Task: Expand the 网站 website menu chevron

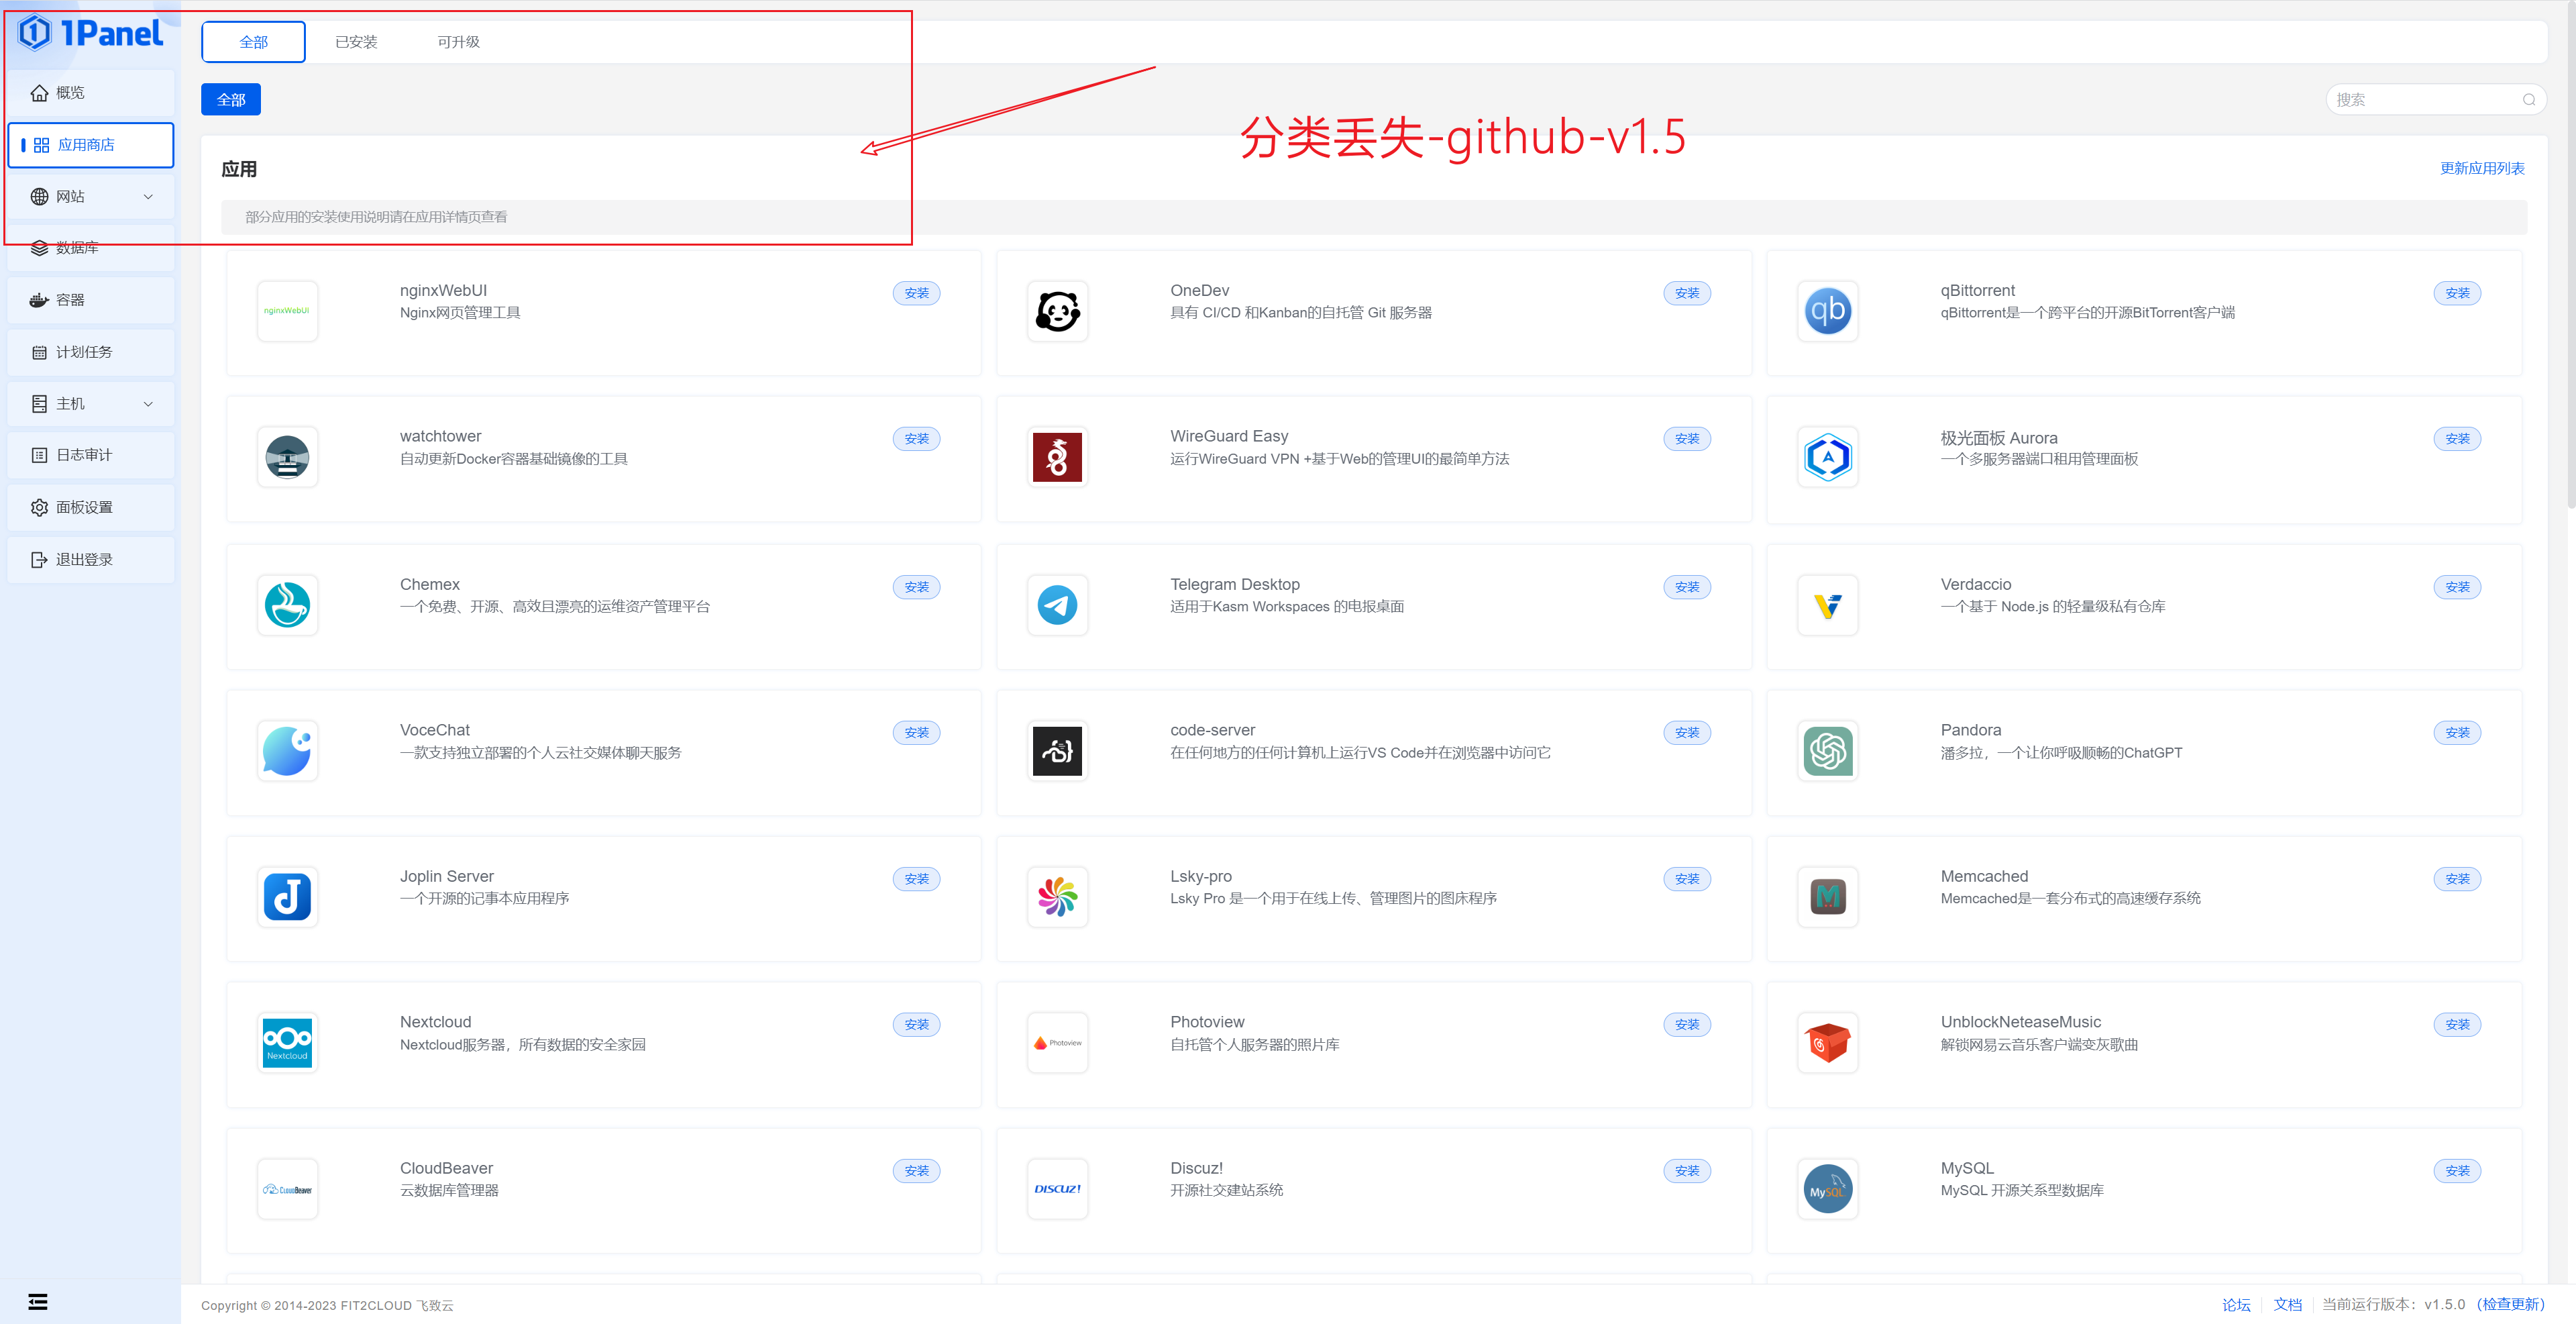Action: (x=148, y=196)
